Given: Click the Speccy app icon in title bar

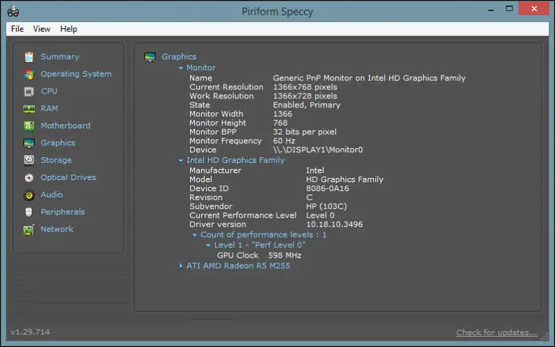Looking at the screenshot, I should tap(13, 11).
